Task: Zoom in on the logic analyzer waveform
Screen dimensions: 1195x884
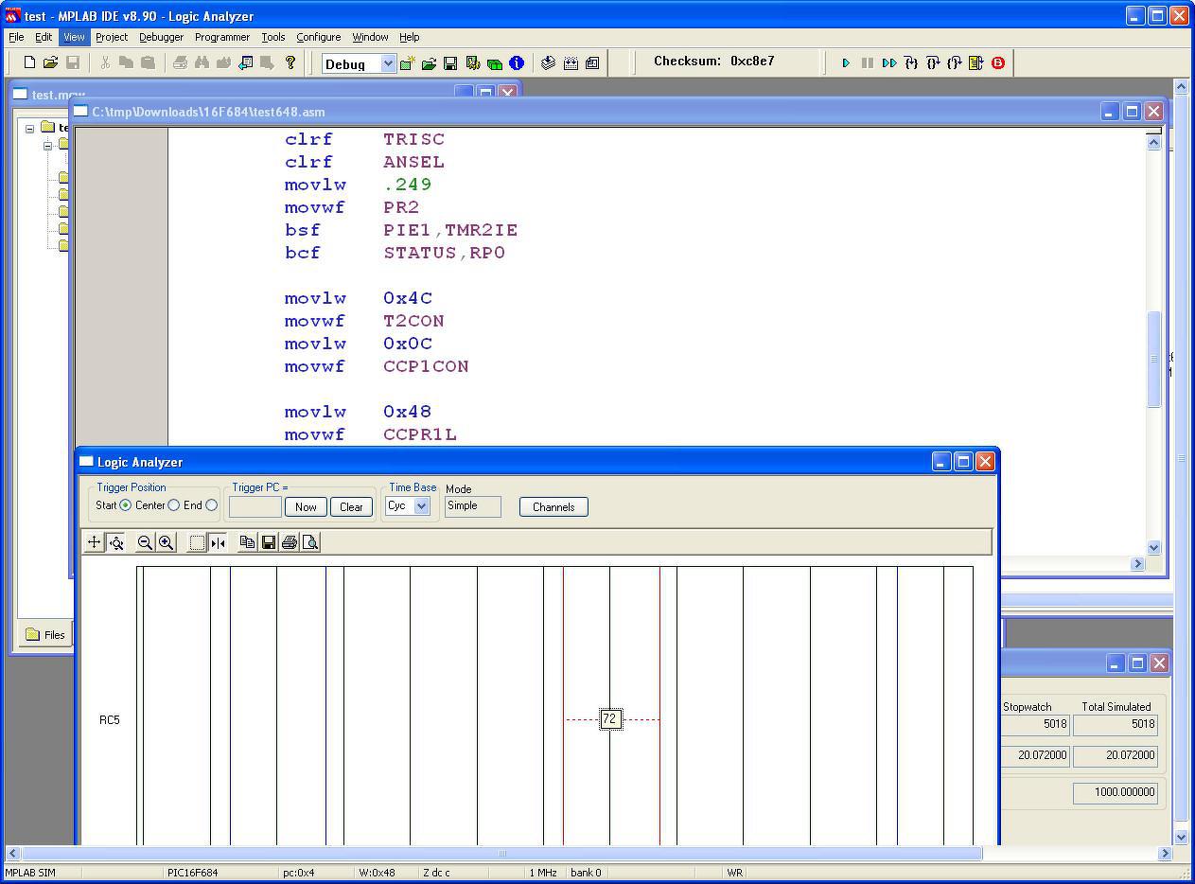Action: click(x=166, y=542)
